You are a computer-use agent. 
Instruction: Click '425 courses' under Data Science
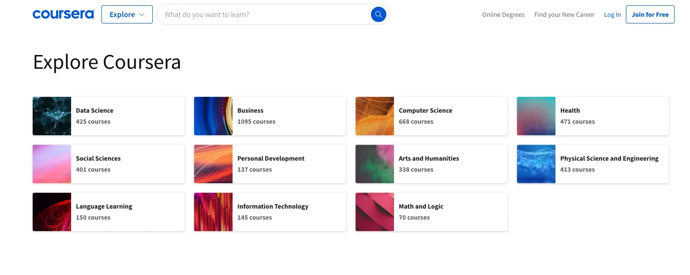93,121
